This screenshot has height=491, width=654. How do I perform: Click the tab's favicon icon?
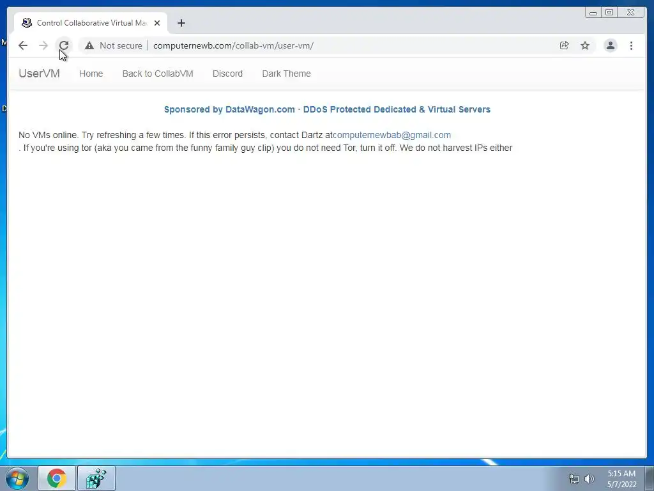click(x=27, y=23)
